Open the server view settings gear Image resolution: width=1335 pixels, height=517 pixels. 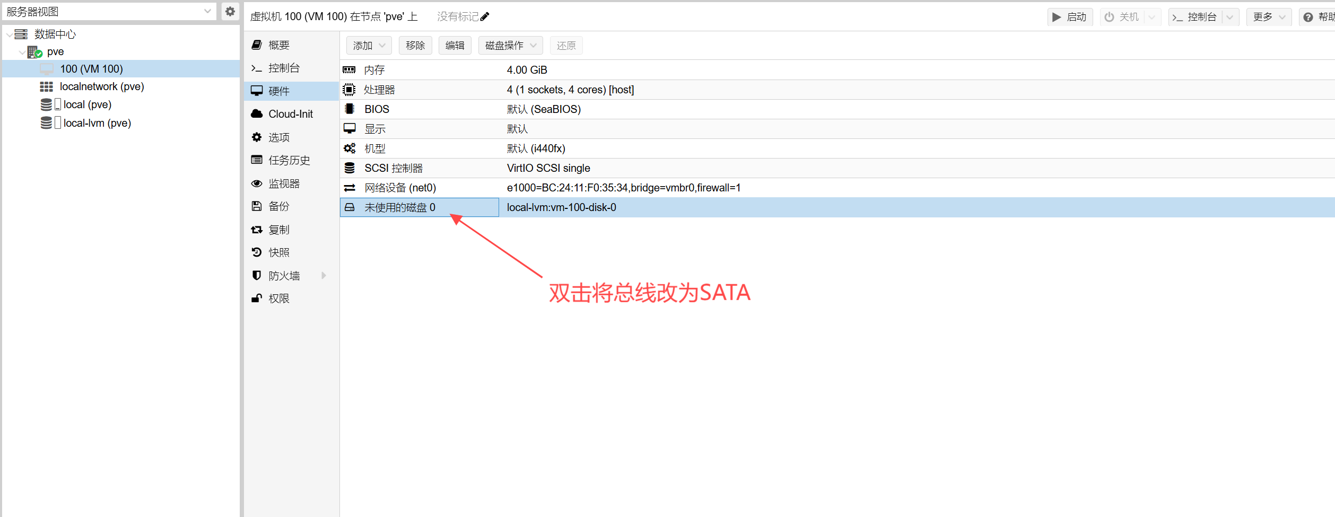click(x=230, y=11)
